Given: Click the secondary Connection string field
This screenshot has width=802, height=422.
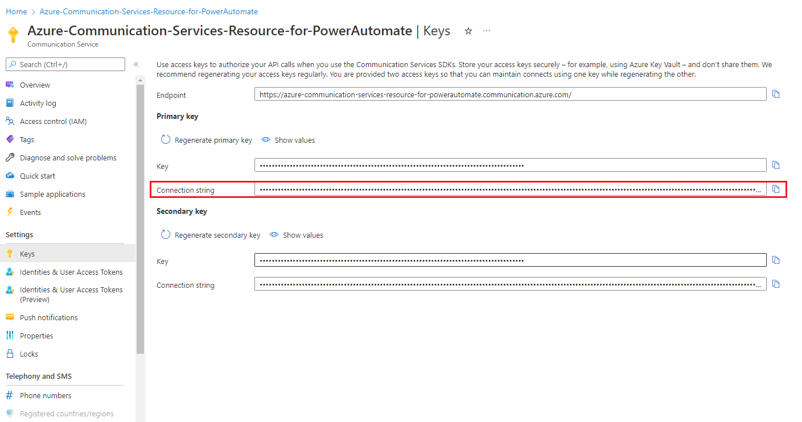Looking at the screenshot, I should pyautogui.click(x=511, y=284).
